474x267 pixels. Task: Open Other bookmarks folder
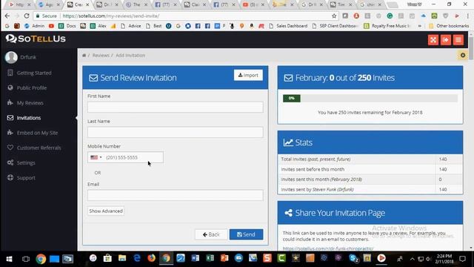click(x=449, y=26)
